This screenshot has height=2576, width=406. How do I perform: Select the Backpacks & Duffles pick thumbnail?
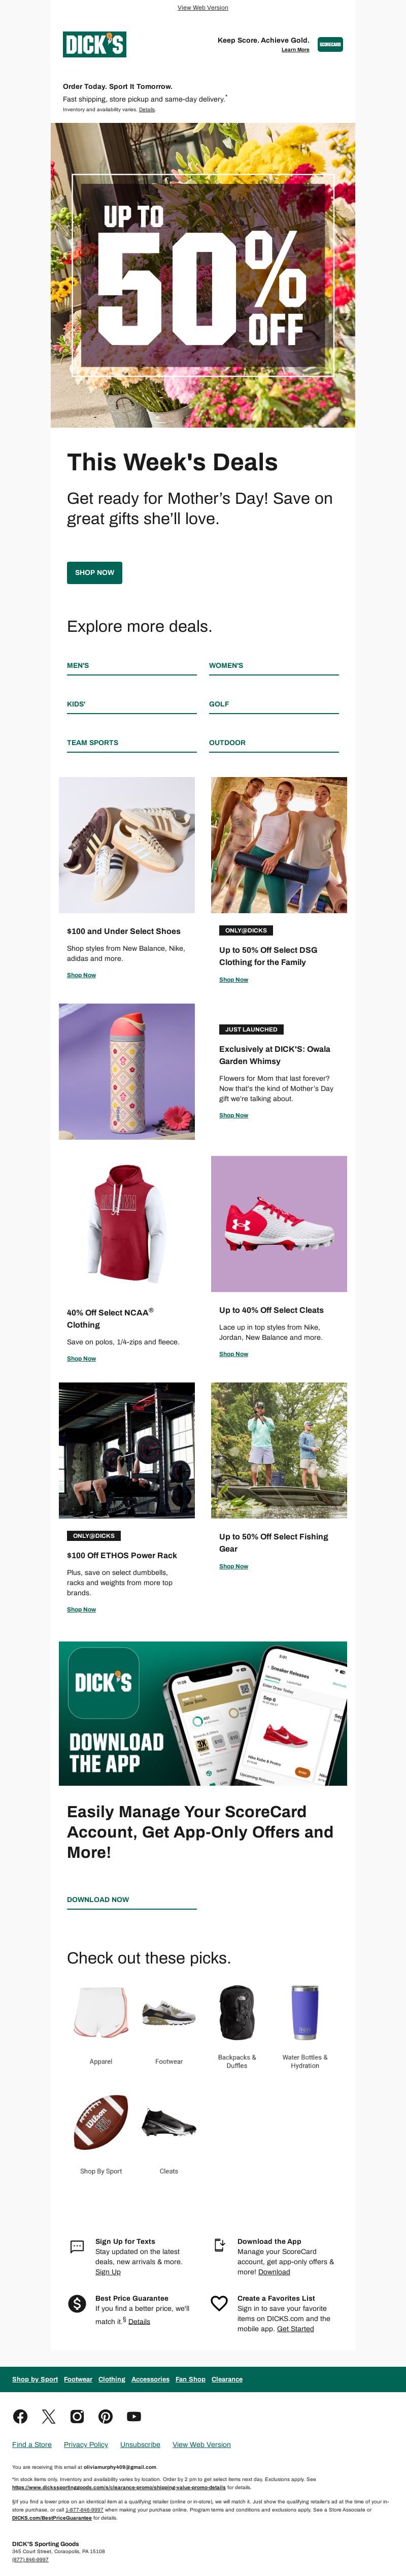[x=237, y=2011]
